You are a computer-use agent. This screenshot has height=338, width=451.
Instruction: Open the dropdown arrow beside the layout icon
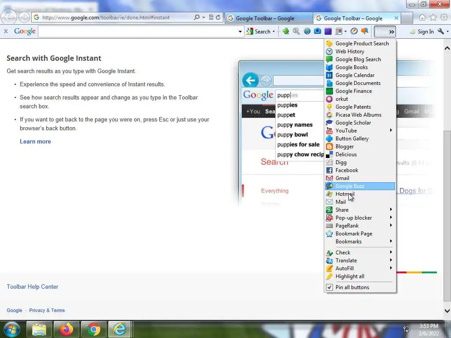tap(345, 32)
